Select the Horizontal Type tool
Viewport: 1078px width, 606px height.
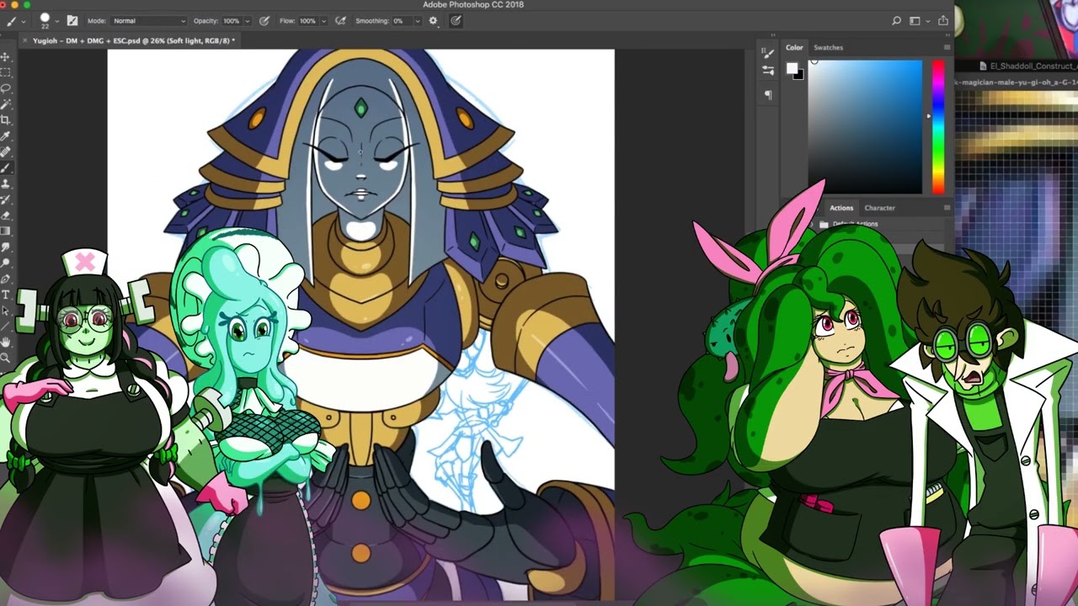click(5, 295)
